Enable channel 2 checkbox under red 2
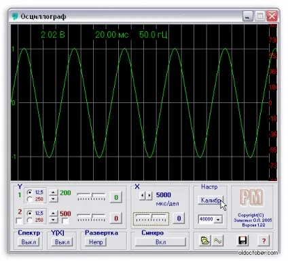The image size is (288, 261). (x=19, y=221)
